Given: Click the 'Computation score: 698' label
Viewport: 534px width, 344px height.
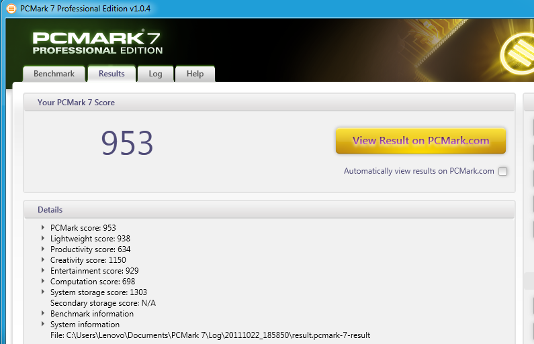Looking at the screenshot, I should coord(93,282).
